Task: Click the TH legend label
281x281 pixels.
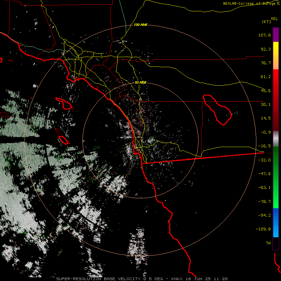Action: click(268, 243)
